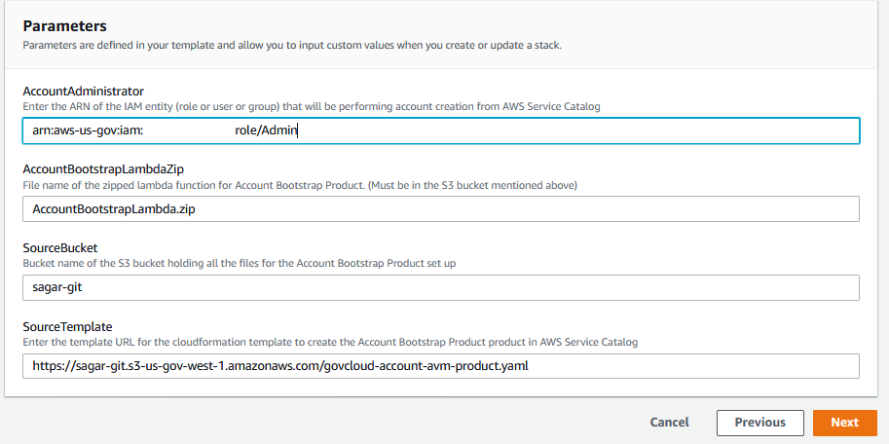Click the SourceTemplate parameter label
This screenshot has width=889, height=444.
pyautogui.click(x=67, y=327)
